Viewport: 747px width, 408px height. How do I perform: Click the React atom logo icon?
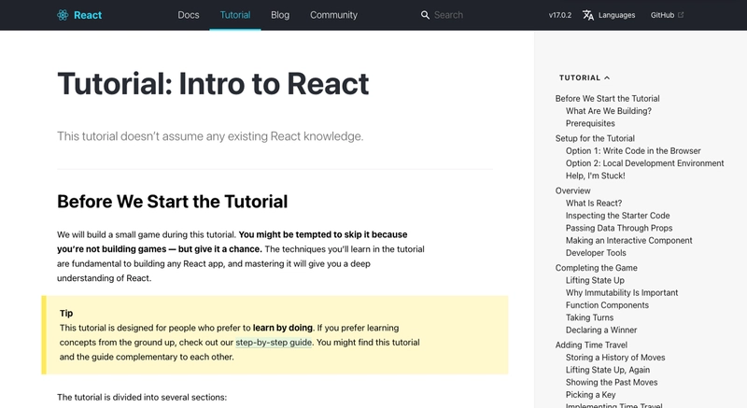(63, 15)
